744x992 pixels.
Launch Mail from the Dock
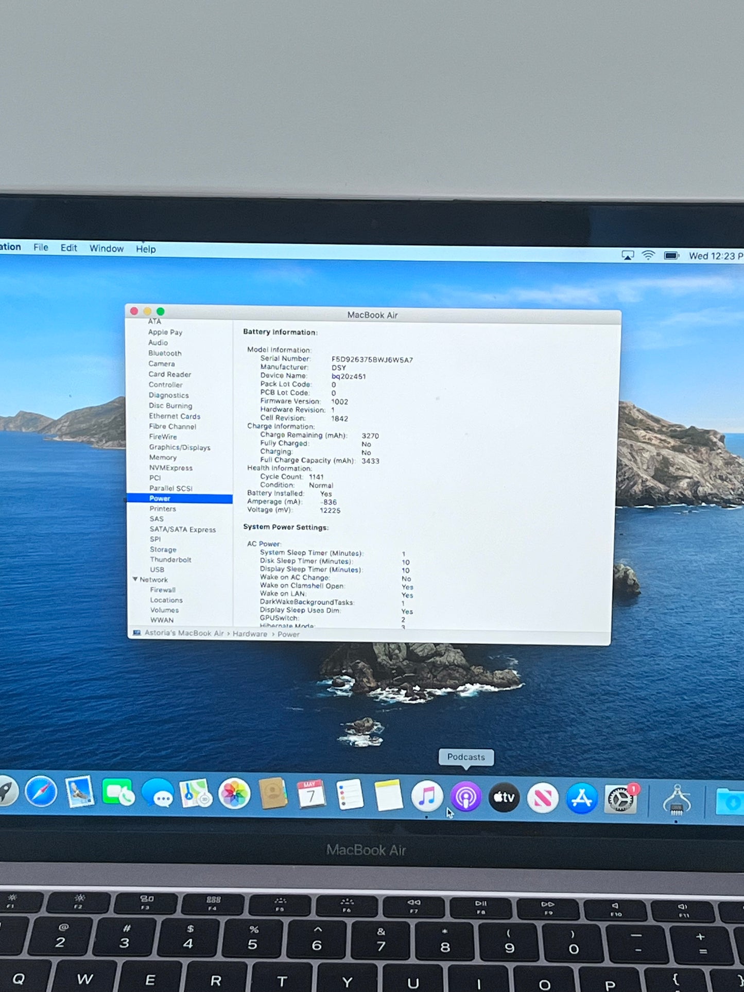click(79, 792)
